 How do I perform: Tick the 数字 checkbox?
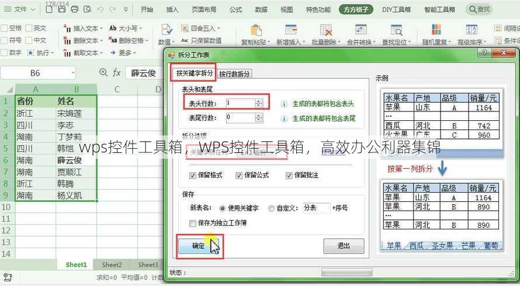click(4, 53)
